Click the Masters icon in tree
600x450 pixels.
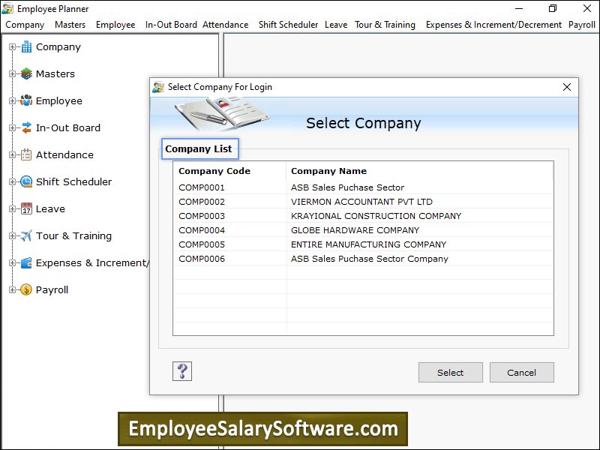click(x=26, y=73)
